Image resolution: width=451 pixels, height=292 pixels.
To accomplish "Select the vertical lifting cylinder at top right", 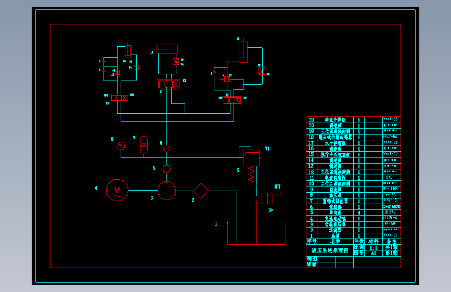I will 243,52.
